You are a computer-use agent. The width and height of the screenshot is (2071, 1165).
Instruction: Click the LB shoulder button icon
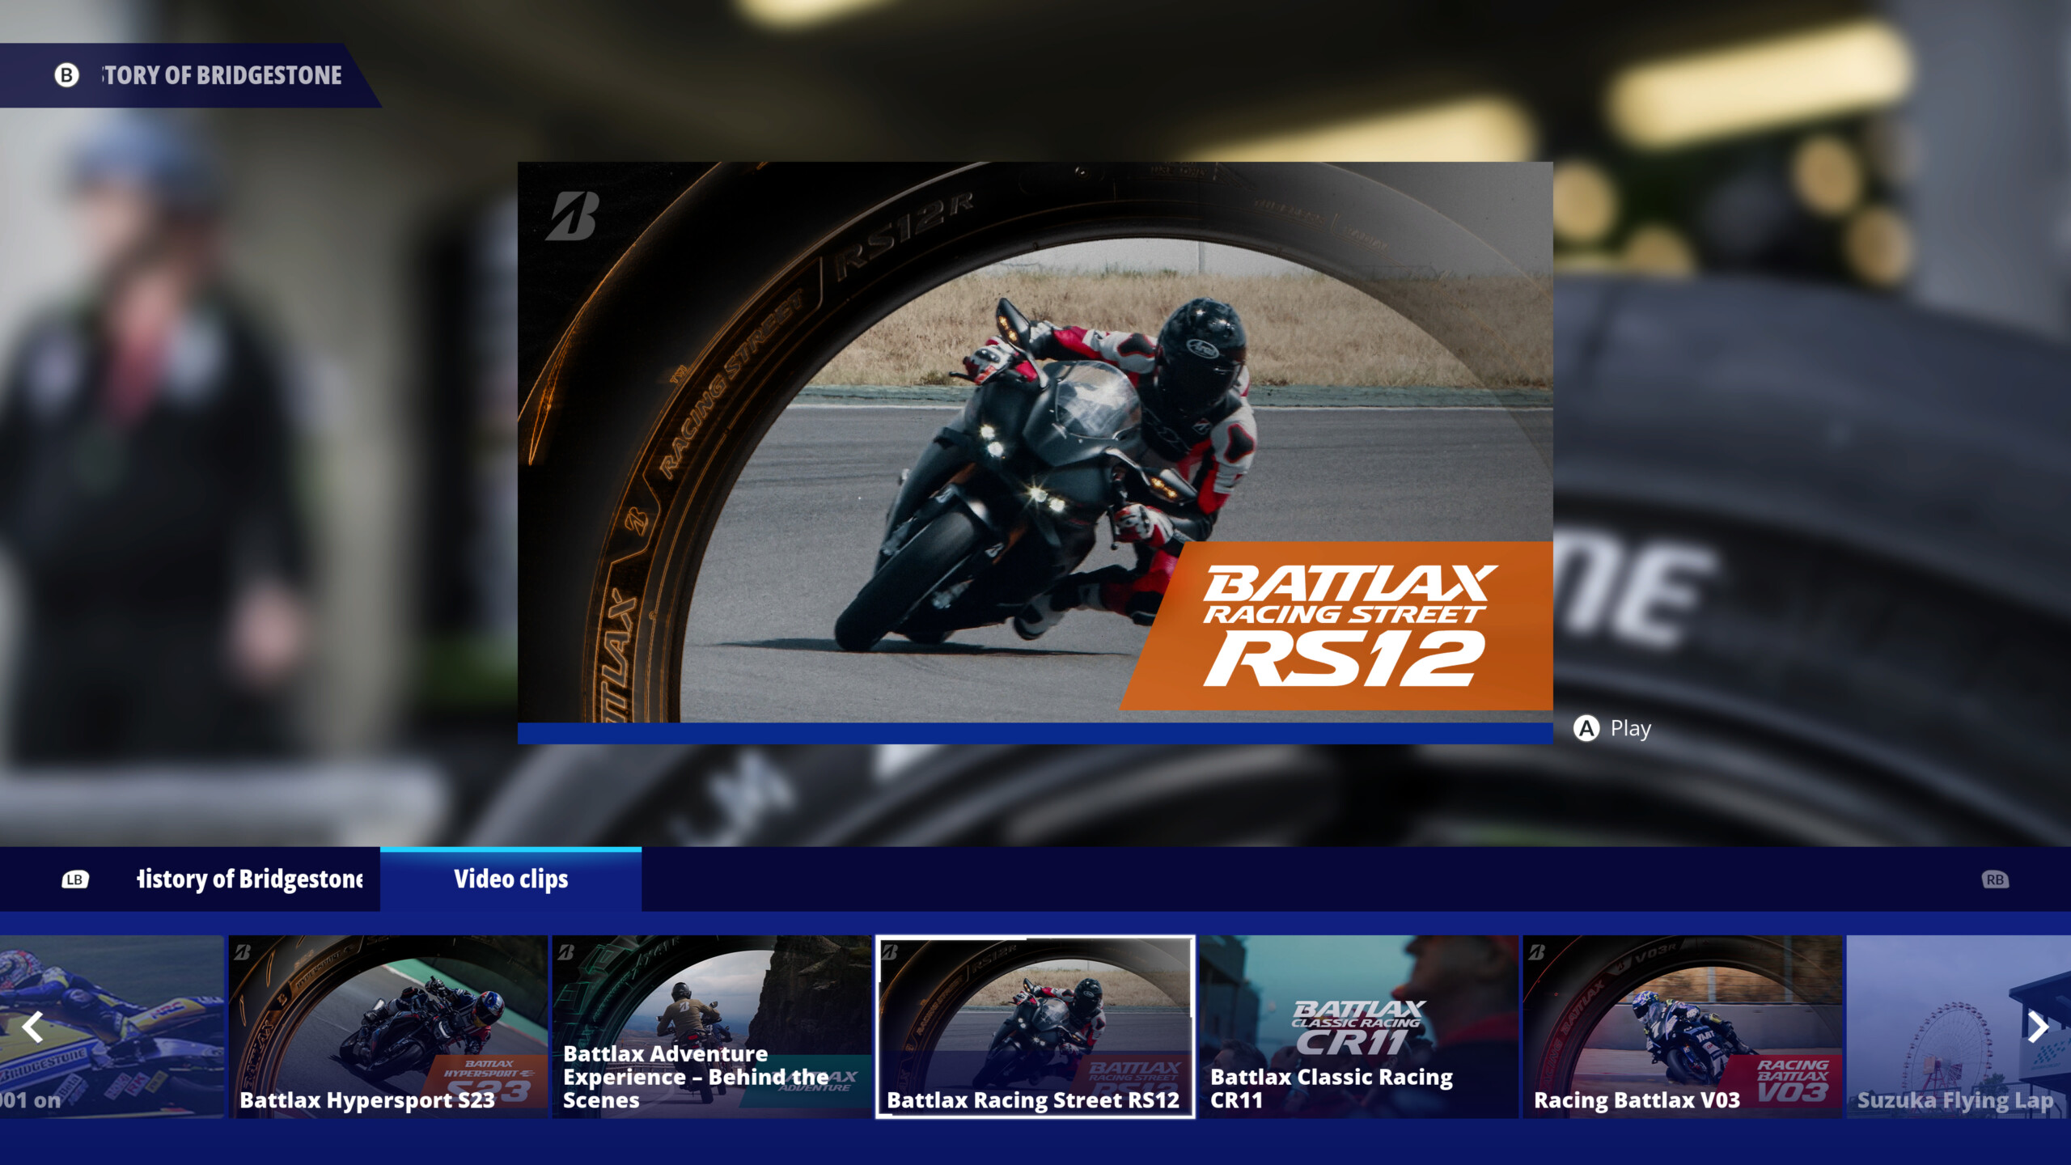coord(75,879)
